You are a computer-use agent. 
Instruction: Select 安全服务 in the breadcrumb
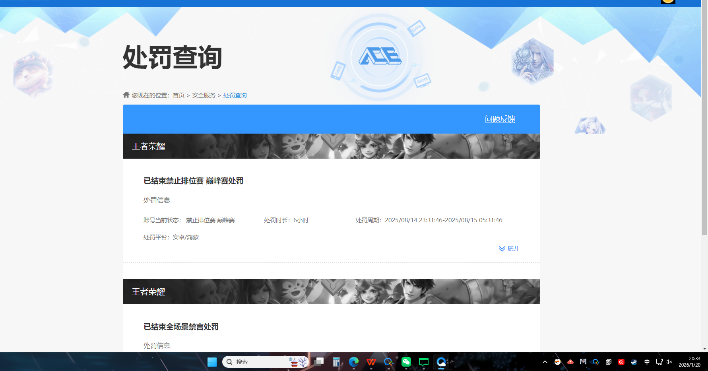pyautogui.click(x=204, y=95)
